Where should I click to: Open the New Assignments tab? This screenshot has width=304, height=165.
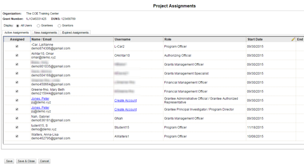tap(46, 32)
